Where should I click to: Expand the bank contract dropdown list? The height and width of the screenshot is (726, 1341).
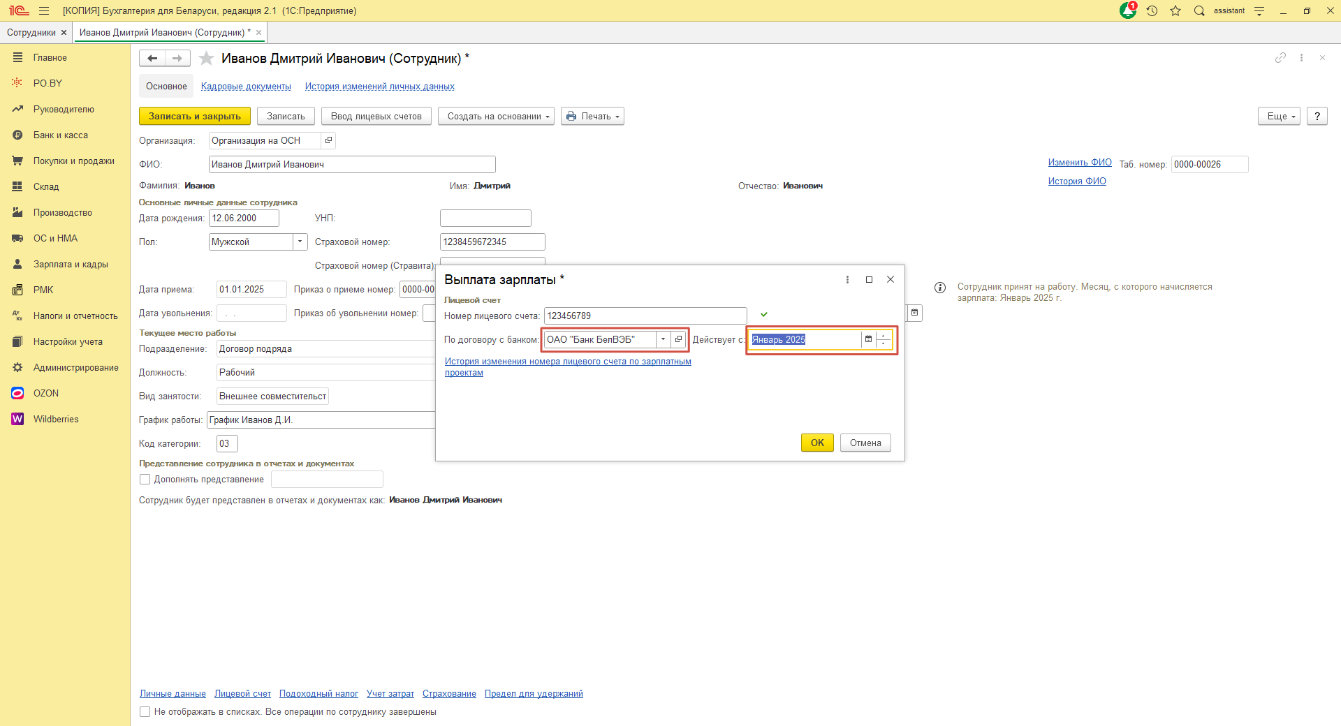(663, 339)
